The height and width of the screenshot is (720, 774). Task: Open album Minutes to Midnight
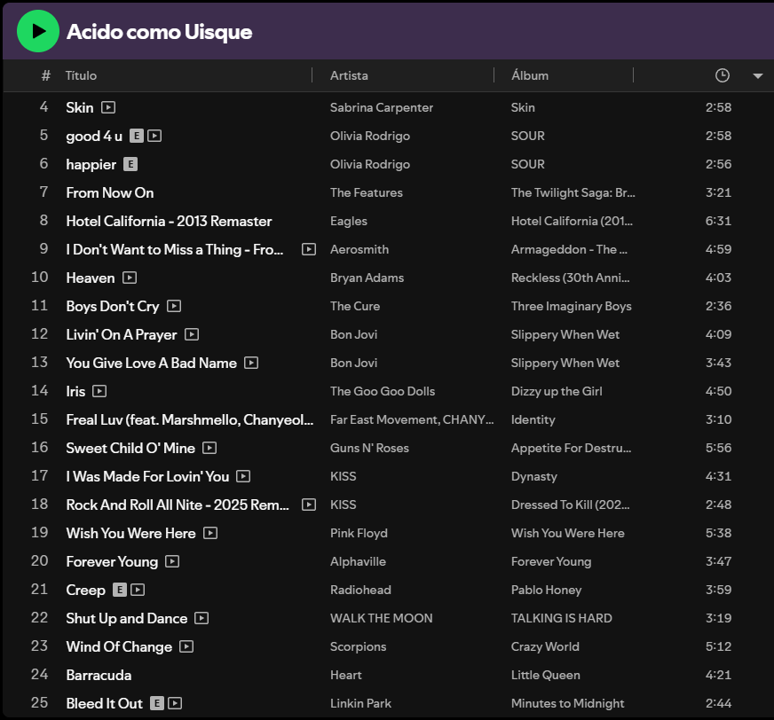568,704
